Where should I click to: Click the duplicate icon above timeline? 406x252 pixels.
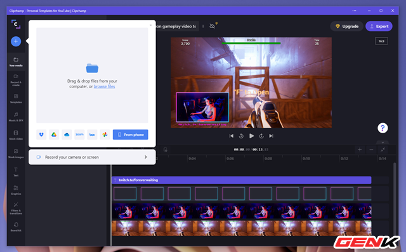pos(165,150)
